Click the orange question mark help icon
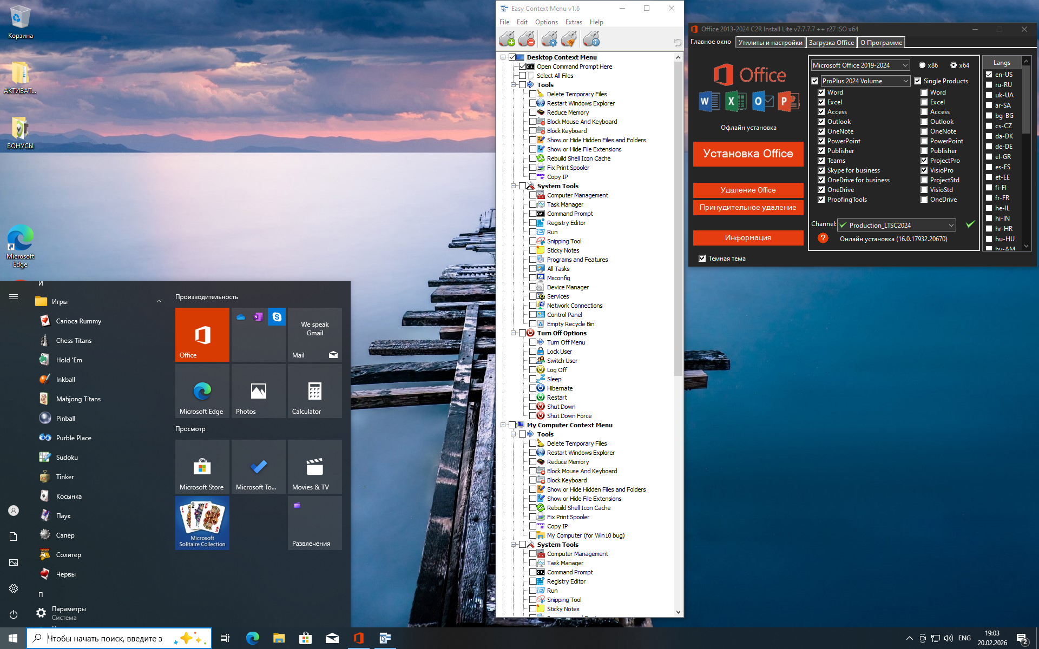This screenshot has width=1039, height=649. (823, 239)
